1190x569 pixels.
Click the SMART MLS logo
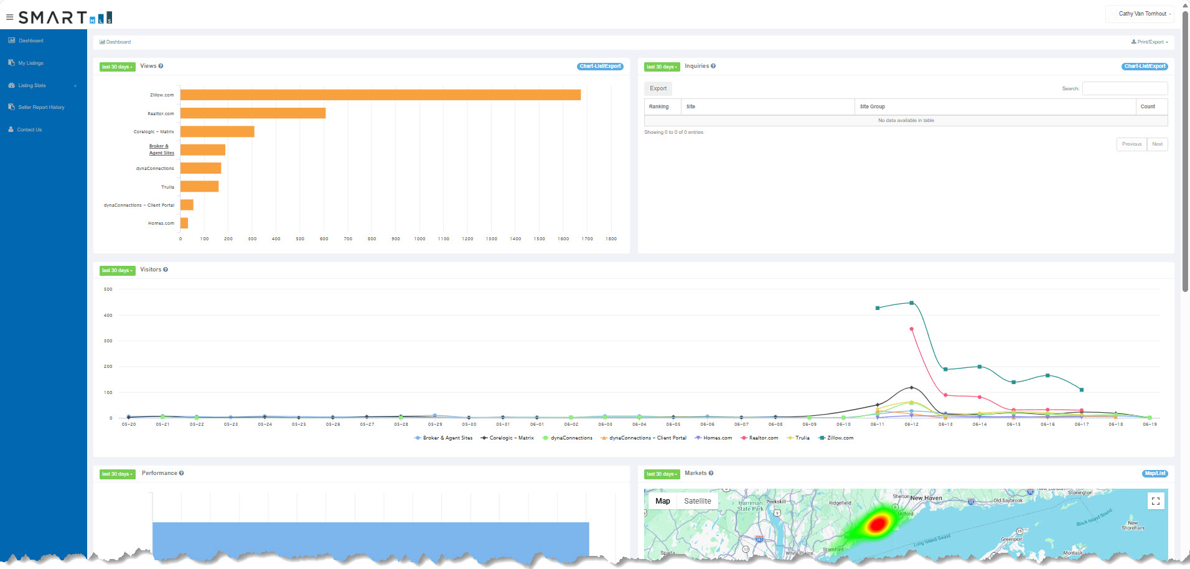tap(65, 17)
